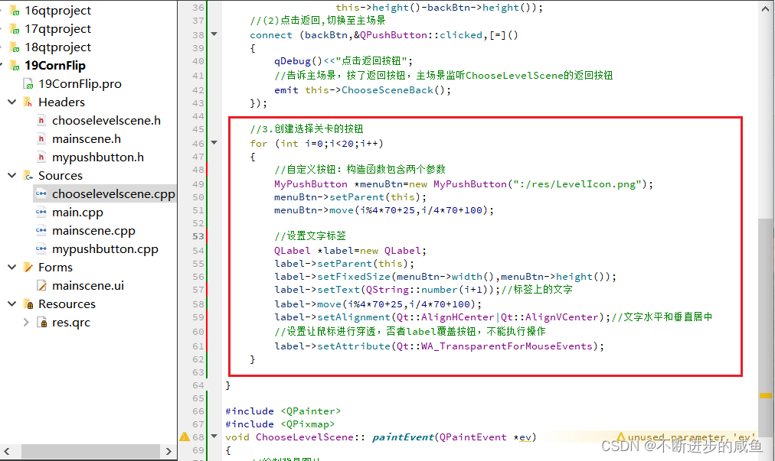Screen dimensions: 775x461
Task: Select the Resources folder label
Action: 67,304
